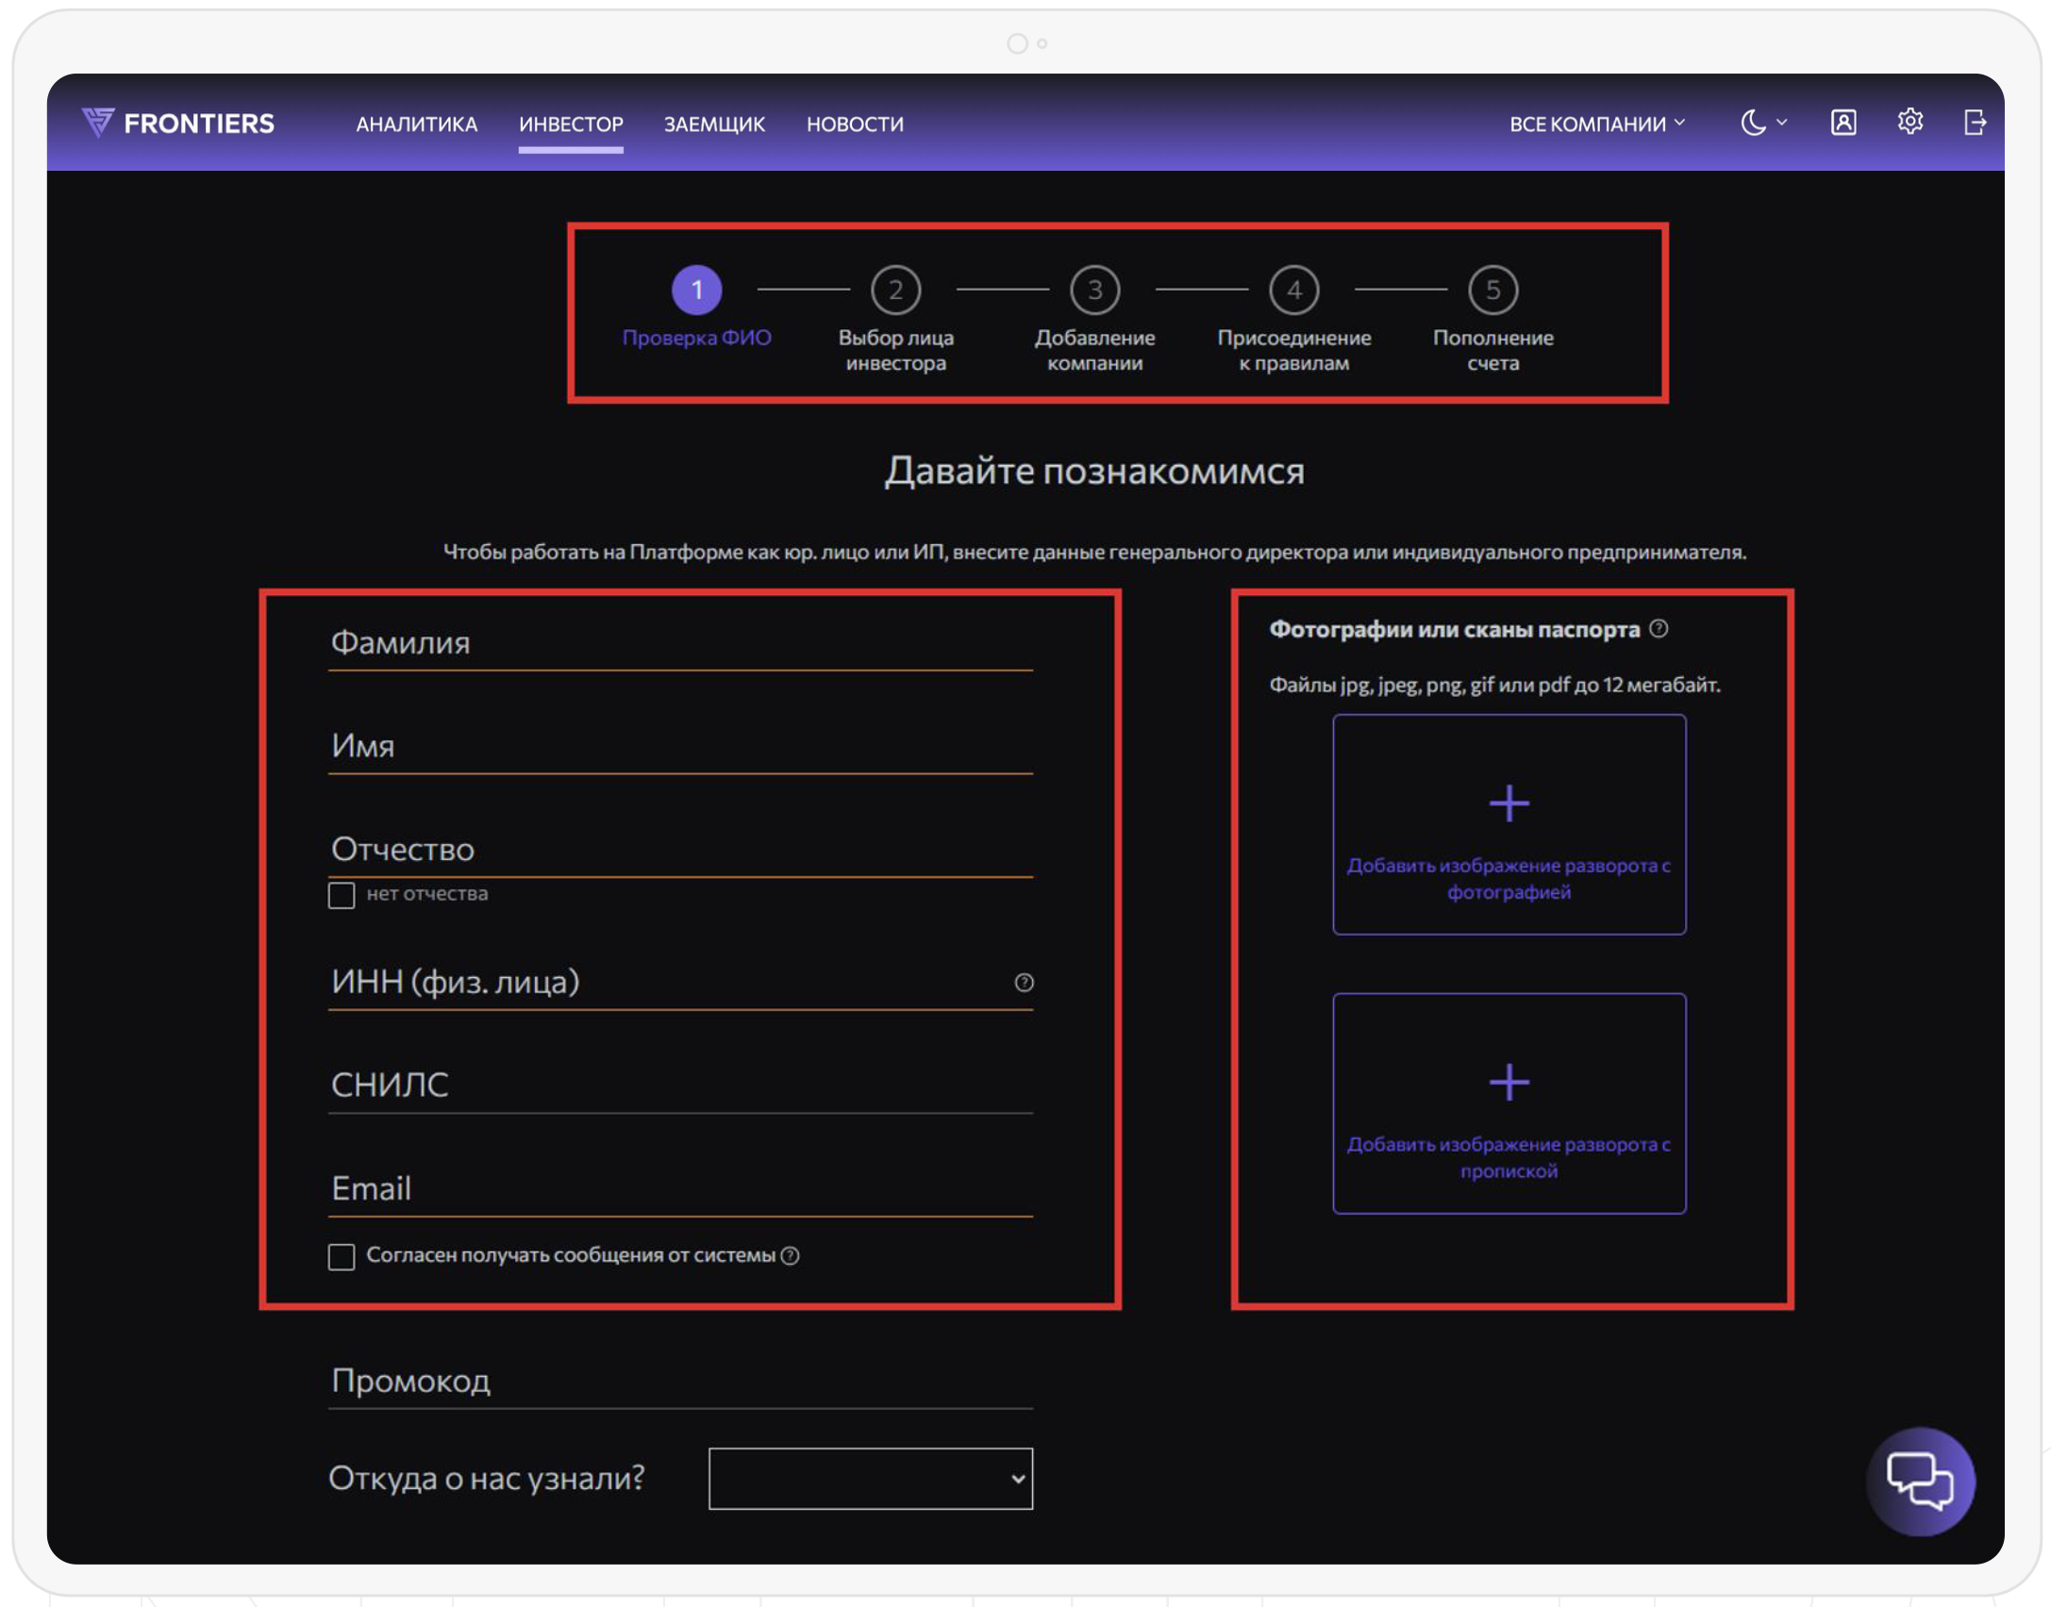
Task: Expand the theme chevron next to moon
Action: point(1781,123)
